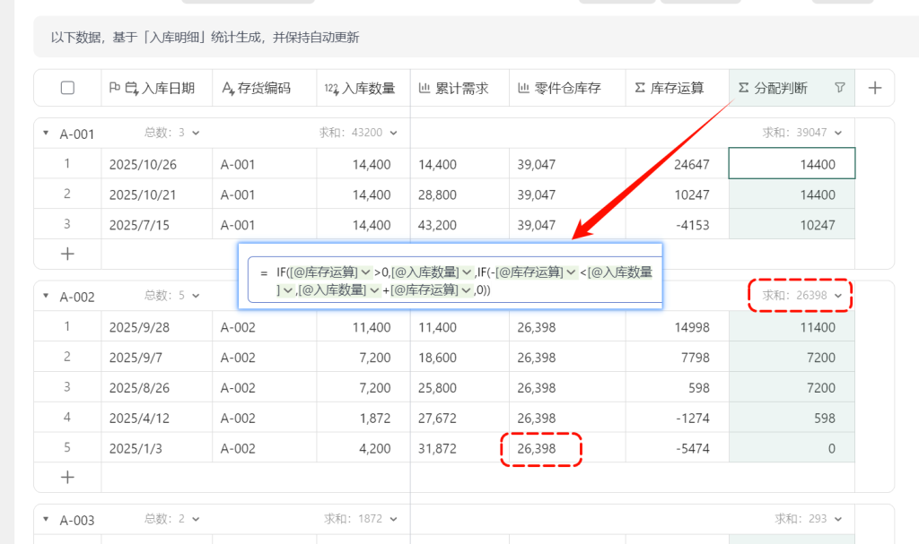Open filter icon on 分配判断 column

(840, 88)
